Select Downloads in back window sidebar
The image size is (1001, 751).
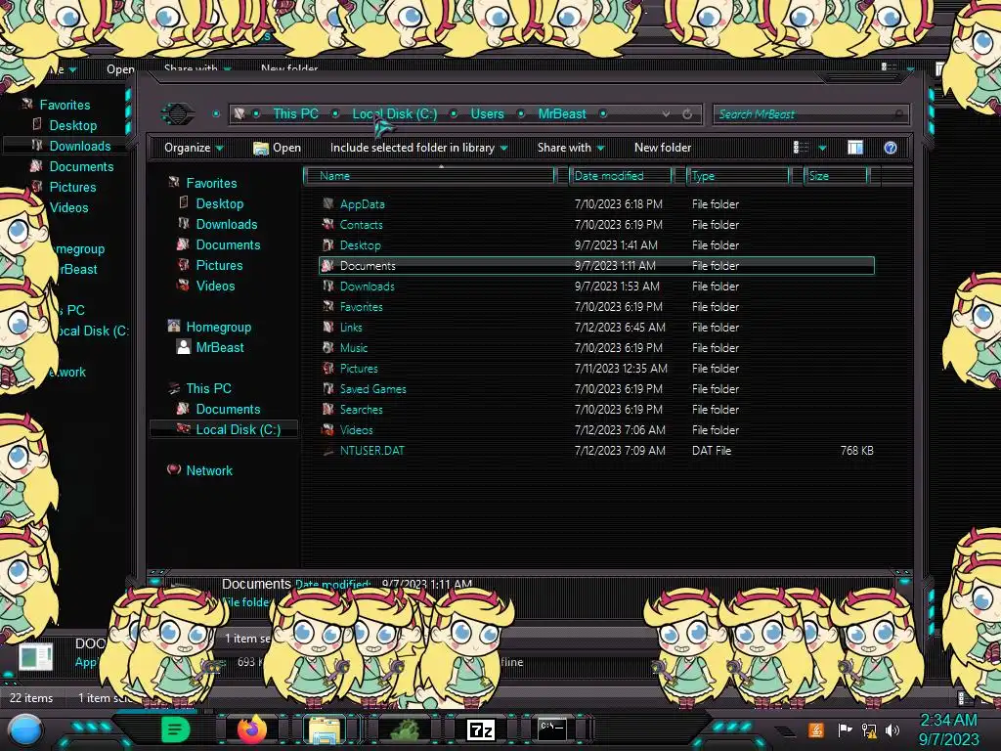coord(80,146)
